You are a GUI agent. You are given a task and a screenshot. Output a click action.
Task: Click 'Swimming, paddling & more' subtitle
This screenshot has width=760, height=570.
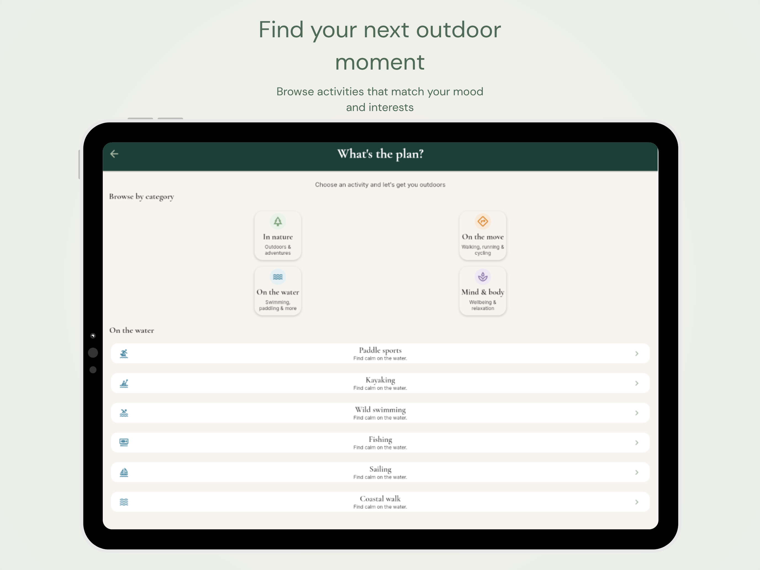[278, 305]
